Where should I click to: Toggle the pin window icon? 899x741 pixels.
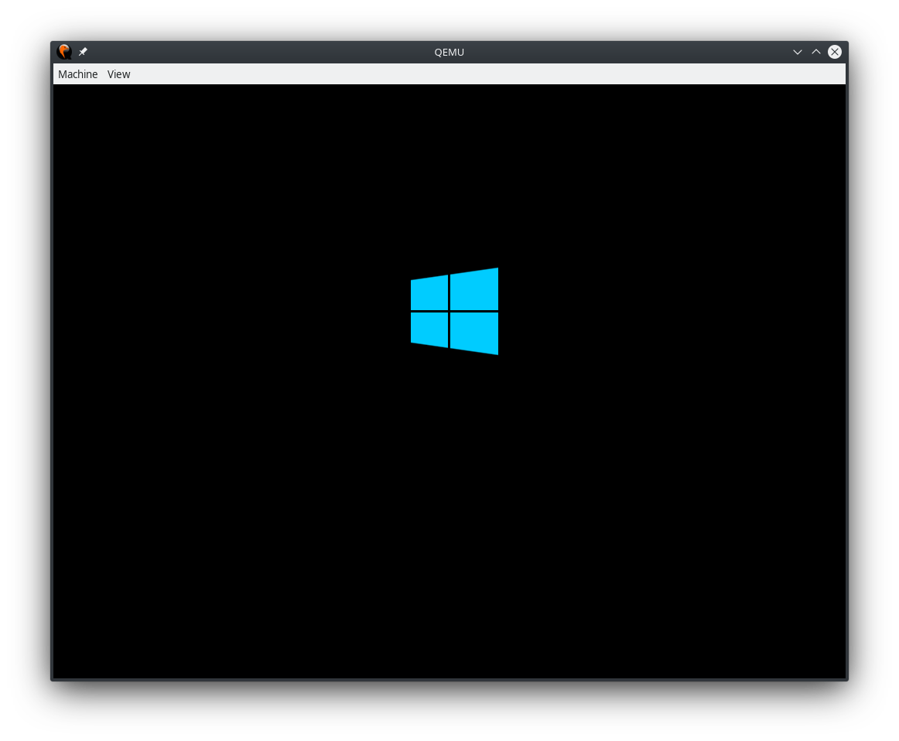tap(83, 52)
